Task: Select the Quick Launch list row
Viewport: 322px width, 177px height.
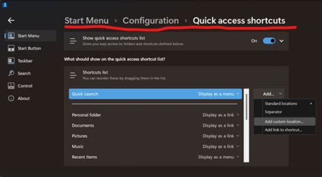Action: point(156,94)
